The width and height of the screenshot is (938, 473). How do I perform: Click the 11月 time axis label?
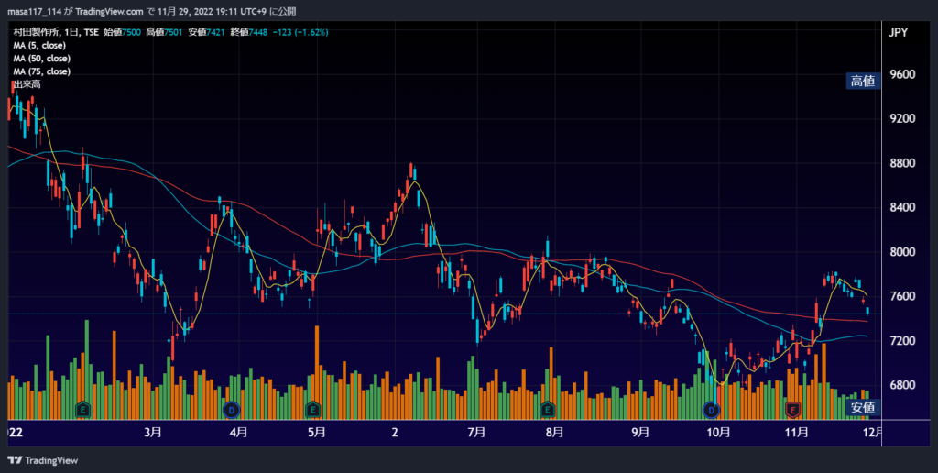tap(796, 433)
